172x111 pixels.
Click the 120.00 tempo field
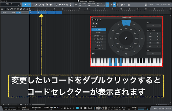point(134,107)
